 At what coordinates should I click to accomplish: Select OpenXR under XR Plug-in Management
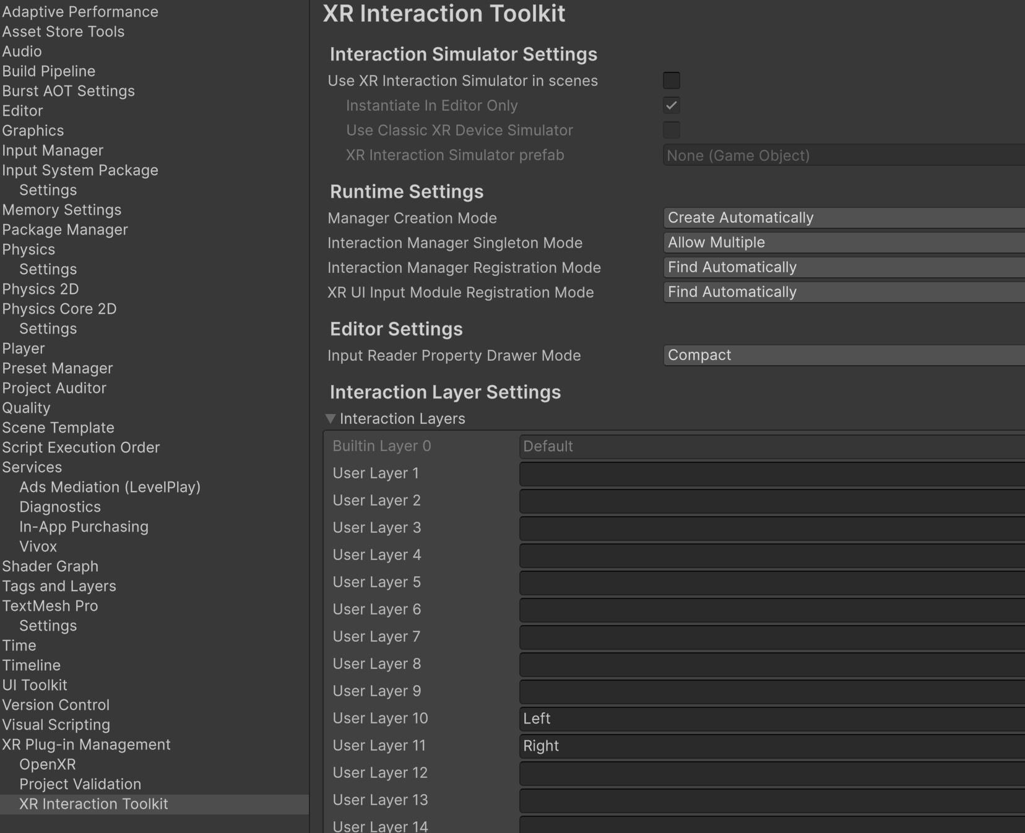click(x=48, y=764)
